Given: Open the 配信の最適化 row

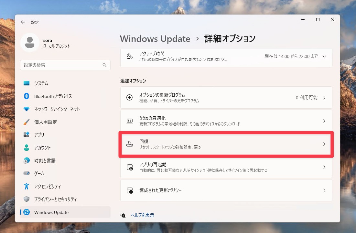Looking at the screenshot, I should [226, 121].
